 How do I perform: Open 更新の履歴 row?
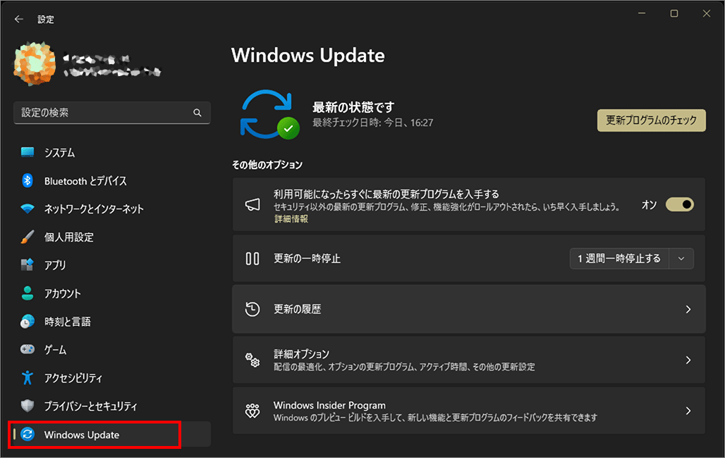[x=469, y=309]
